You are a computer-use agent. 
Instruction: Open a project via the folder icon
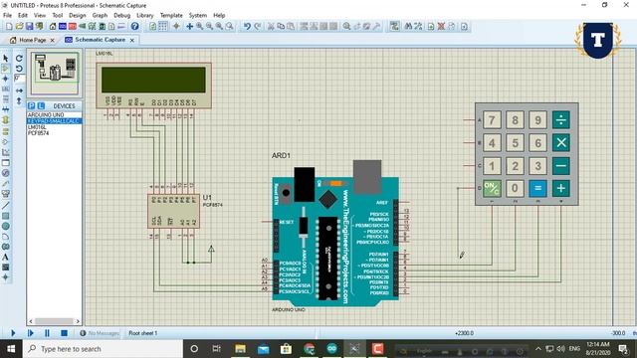click(x=19, y=27)
